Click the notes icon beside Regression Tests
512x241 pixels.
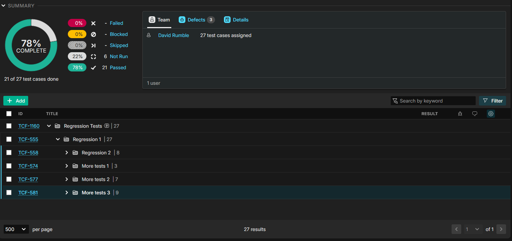click(x=107, y=126)
